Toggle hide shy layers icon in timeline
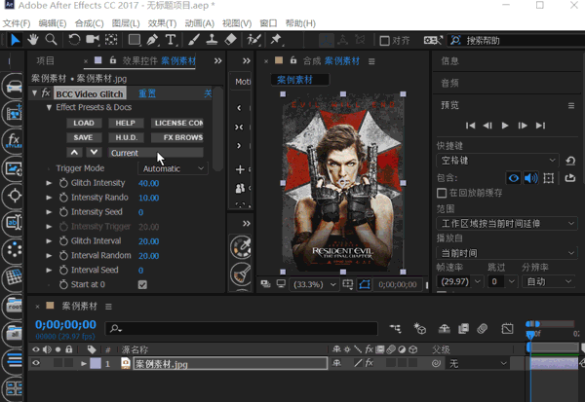 tap(444, 329)
